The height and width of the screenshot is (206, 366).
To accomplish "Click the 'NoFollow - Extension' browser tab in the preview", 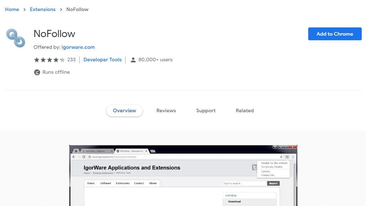I will click(x=131, y=151).
